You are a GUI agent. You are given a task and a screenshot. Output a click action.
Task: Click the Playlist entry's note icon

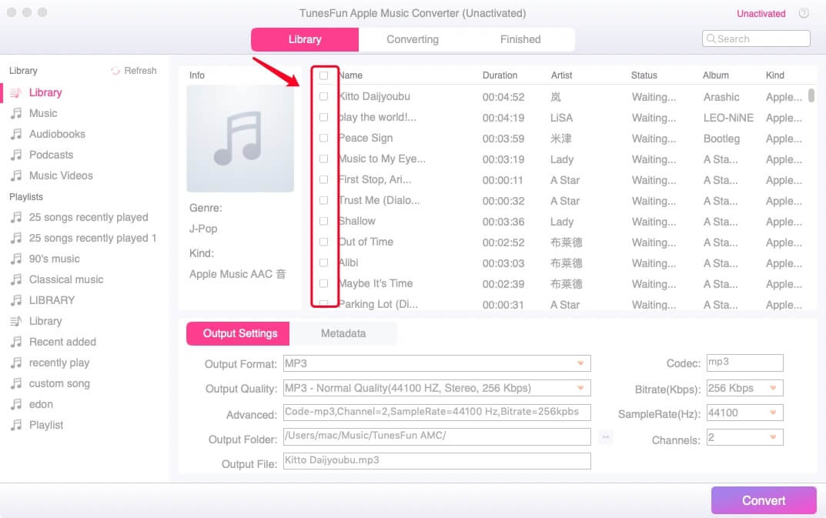[x=16, y=426]
